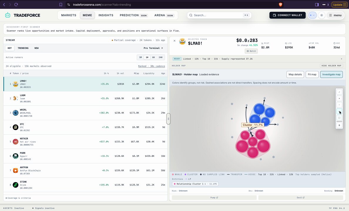The image size is (349, 211).
Task: Open the DexS external link button
Action: (301, 198)
